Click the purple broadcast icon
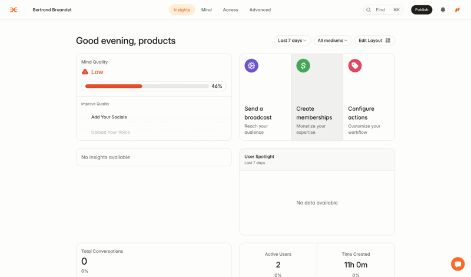Viewport: 471px width, 277px height. pos(251,66)
